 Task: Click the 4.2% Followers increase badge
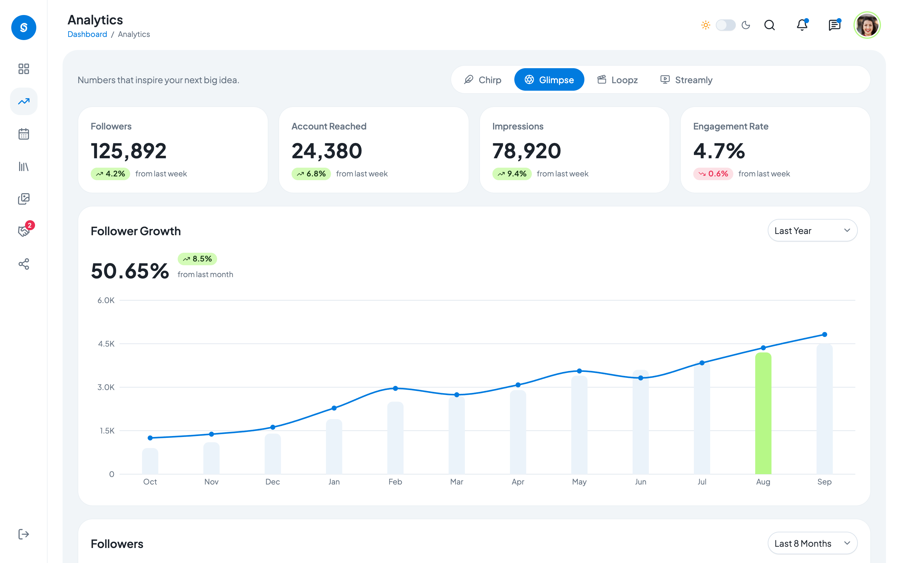pos(110,174)
